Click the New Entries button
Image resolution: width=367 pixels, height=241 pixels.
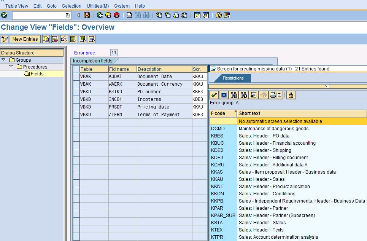pos(25,39)
